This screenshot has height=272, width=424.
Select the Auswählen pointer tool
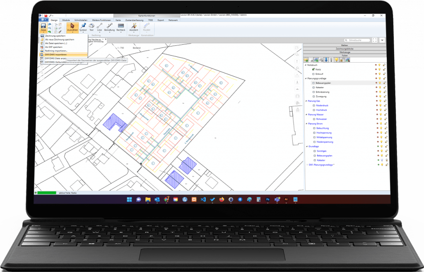72,27
